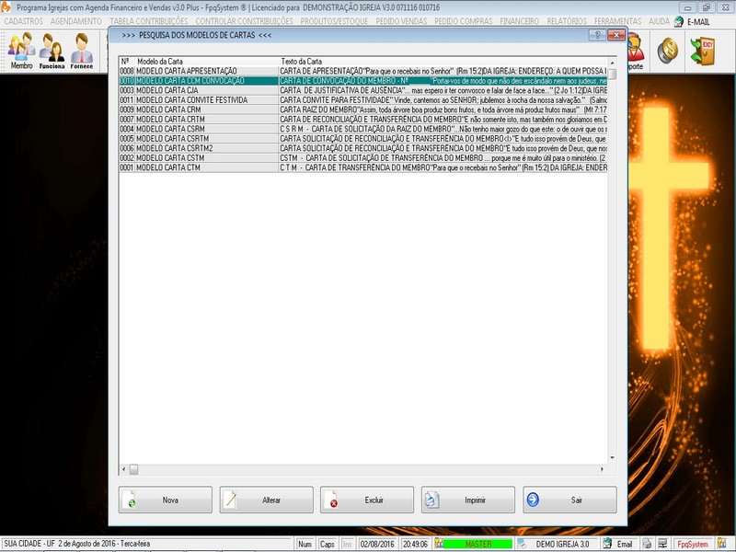The width and height of the screenshot is (736, 552).
Task: Select row 0009 MODELO CARTA CRM
Action: point(363,109)
